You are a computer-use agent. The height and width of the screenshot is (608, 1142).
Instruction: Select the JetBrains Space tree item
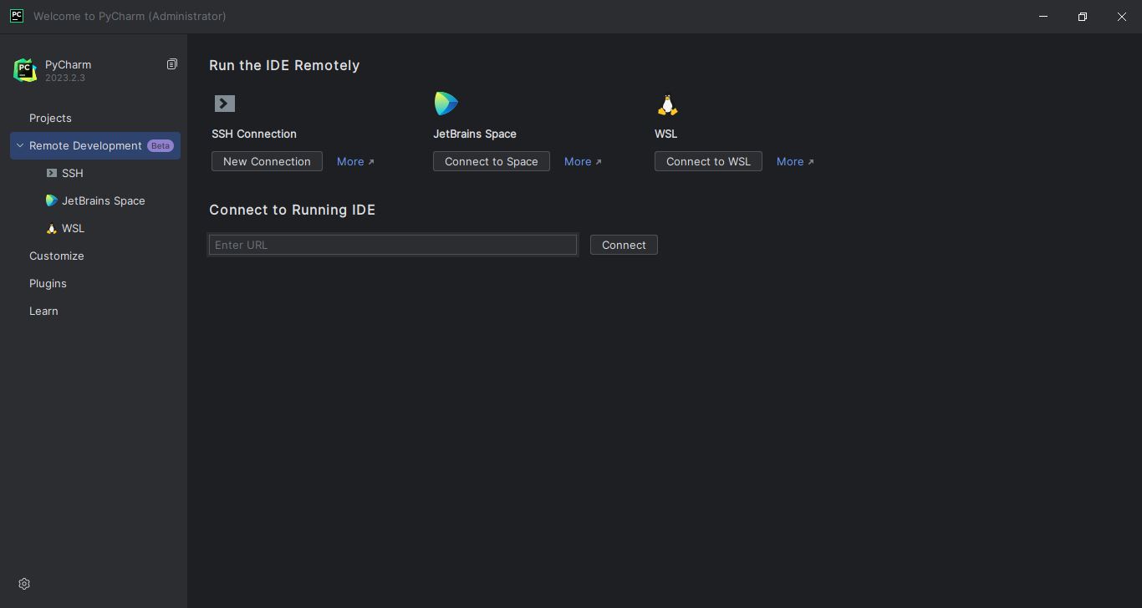[x=95, y=200]
